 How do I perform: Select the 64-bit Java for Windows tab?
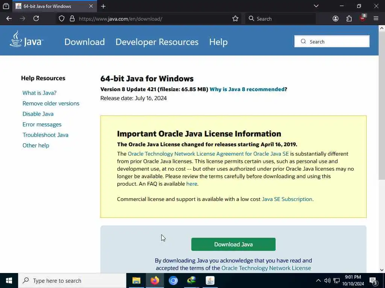[x=55, y=6]
